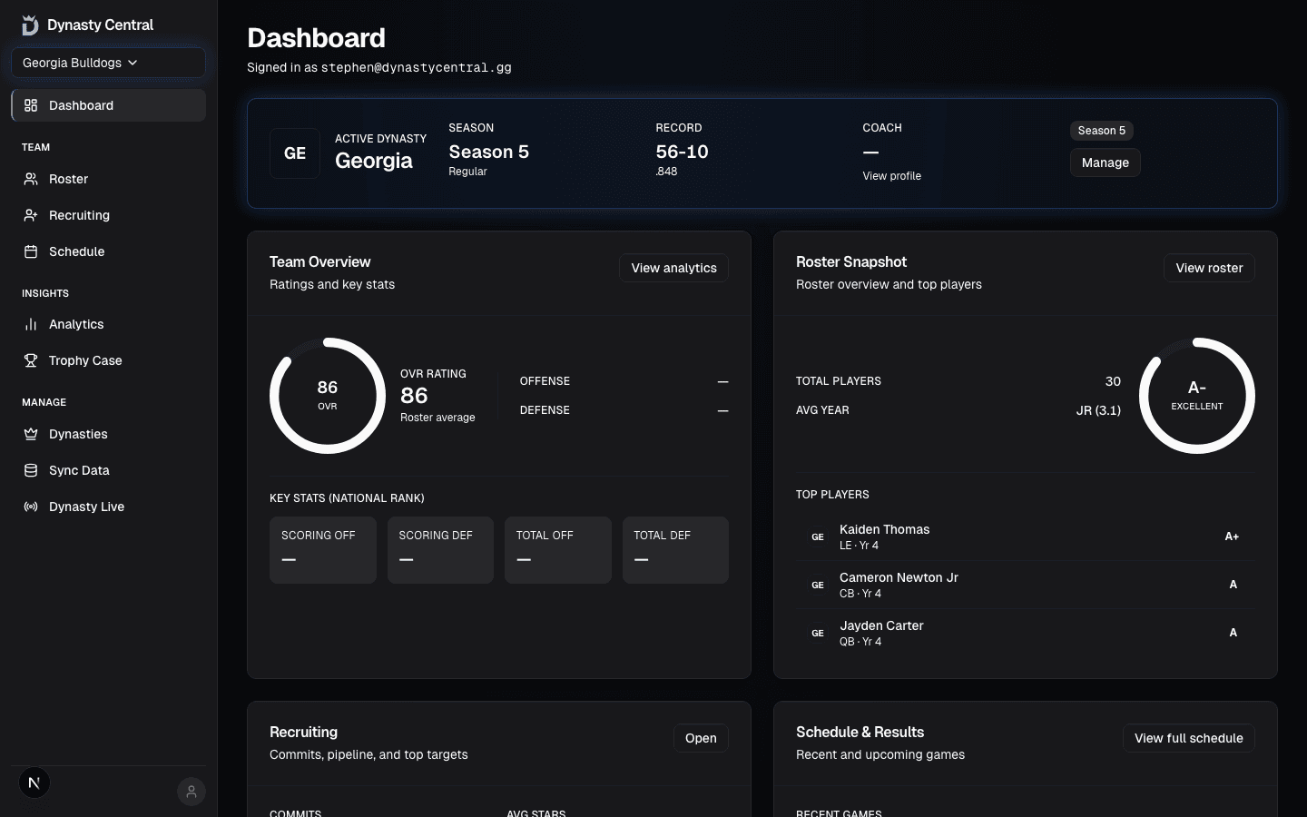This screenshot has width=1307, height=817.
Task: Click the Georgia active dynasty name
Action: (374, 161)
